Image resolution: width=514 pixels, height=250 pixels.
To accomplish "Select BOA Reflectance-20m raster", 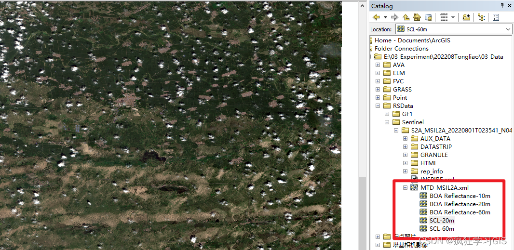I will (460, 204).
